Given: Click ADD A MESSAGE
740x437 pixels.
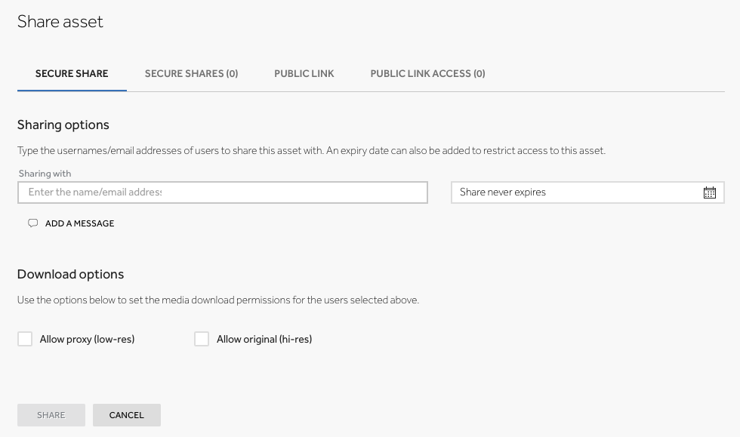Looking at the screenshot, I should (x=79, y=223).
